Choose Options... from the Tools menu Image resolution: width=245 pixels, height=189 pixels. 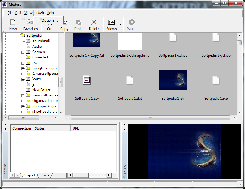[49, 20]
